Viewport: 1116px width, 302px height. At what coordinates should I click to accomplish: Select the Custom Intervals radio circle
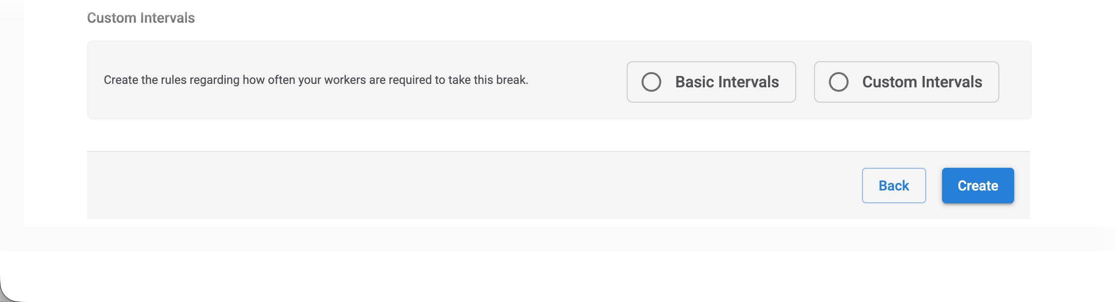point(838,82)
